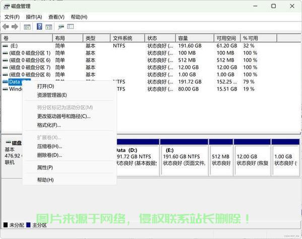Choose 帮助(H) in the context menu
The width and height of the screenshot is (302, 239).
tap(70, 180)
